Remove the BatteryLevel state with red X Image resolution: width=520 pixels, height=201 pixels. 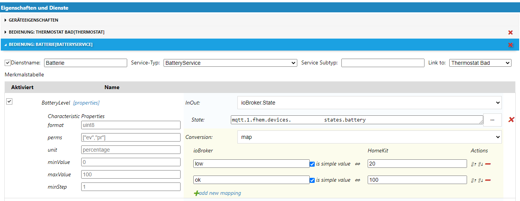pos(511,120)
